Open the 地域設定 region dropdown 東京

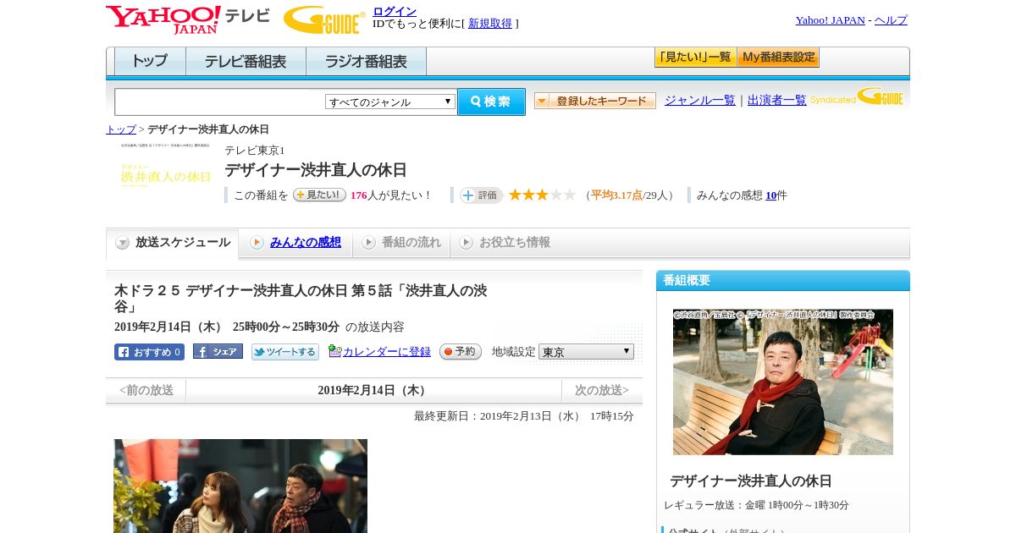point(586,351)
